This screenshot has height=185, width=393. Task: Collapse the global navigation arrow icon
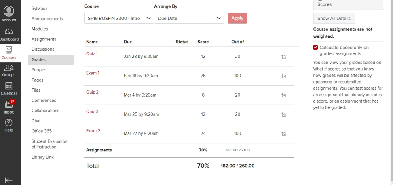pyautogui.click(x=9, y=180)
